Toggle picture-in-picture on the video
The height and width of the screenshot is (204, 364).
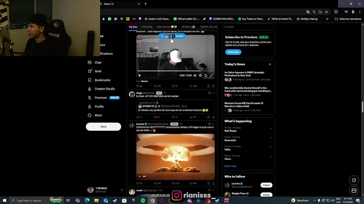(206, 75)
